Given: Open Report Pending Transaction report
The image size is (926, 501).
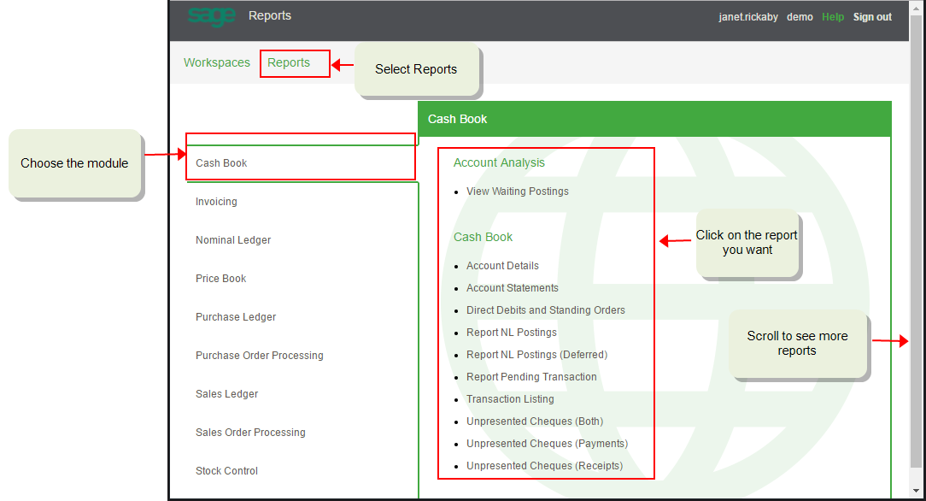Looking at the screenshot, I should tap(531, 377).
